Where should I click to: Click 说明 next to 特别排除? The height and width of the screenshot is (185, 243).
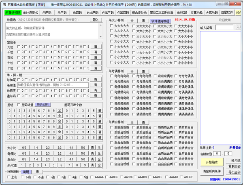tap(26, 172)
